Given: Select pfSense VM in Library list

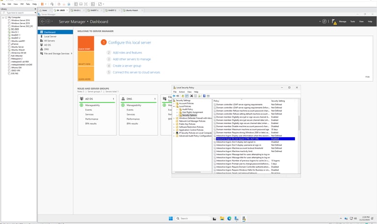Looking at the screenshot, I should tap(15, 44).
